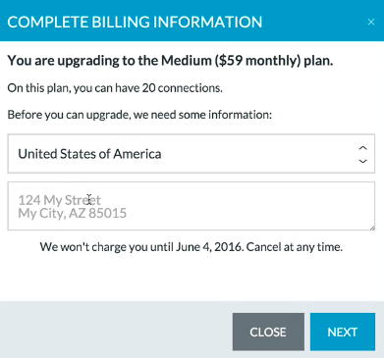Viewport: 384px width, 358px height.
Task: Click the COMPLETE BILLING INFORMATION header title
Action: [135, 22]
